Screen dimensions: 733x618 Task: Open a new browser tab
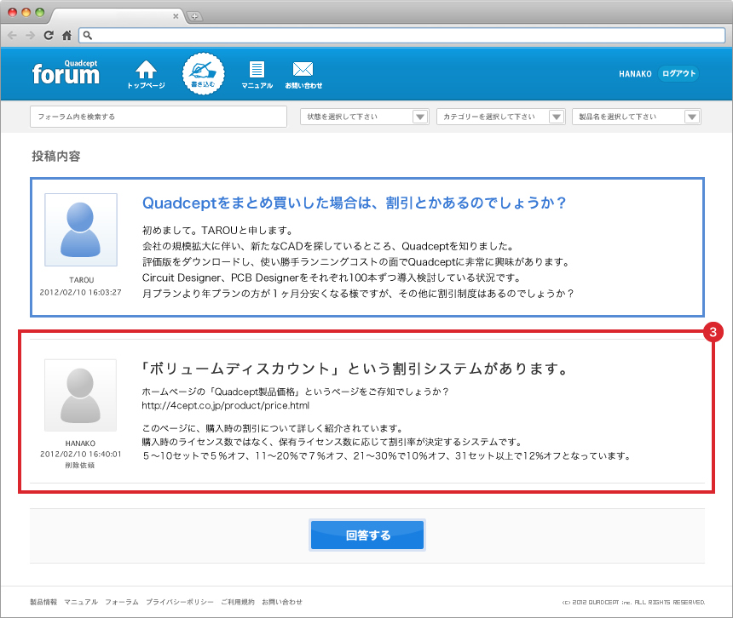click(194, 16)
